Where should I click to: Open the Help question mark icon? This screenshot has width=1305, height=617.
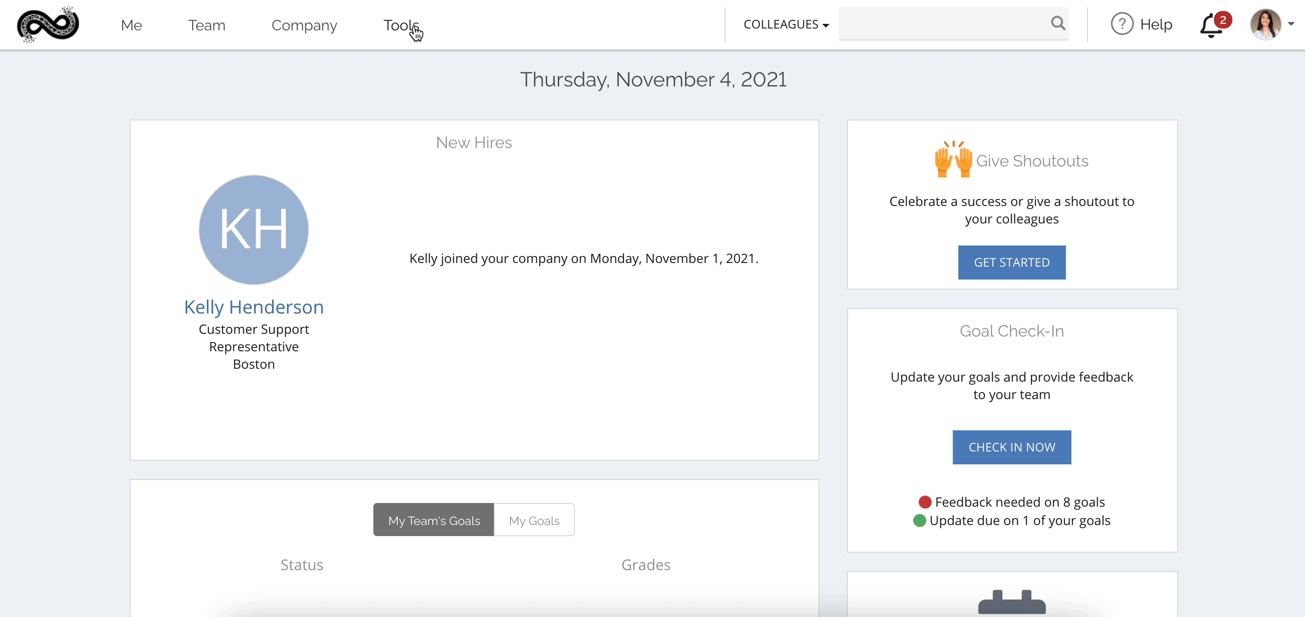[x=1122, y=24]
